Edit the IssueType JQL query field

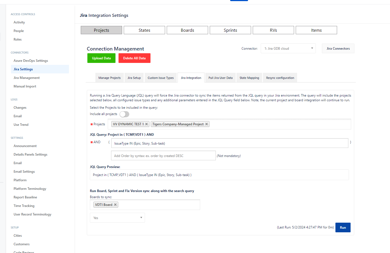(230, 143)
